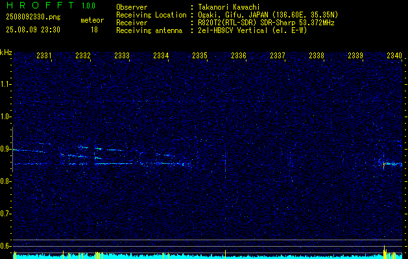Click the HROFFT program title text

[40, 5]
